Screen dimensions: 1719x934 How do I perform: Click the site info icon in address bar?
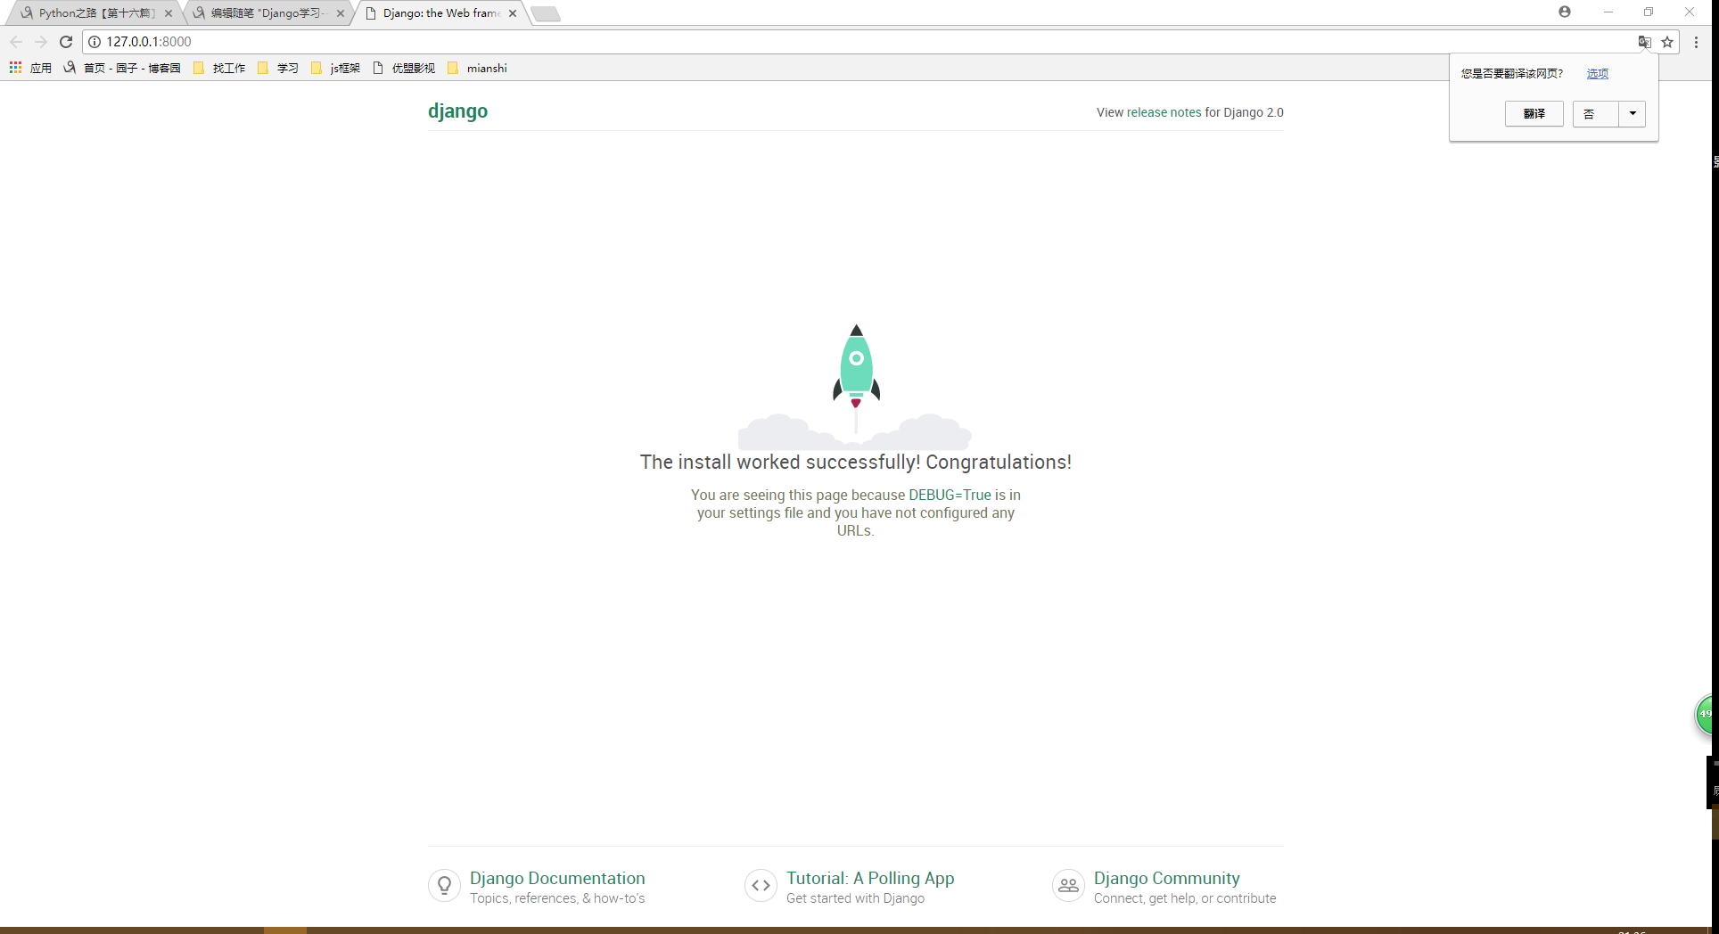coord(95,42)
